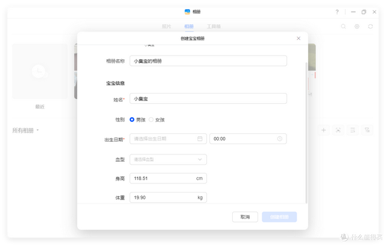Open the calendar icon in 出生日期 field

(x=200, y=139)
